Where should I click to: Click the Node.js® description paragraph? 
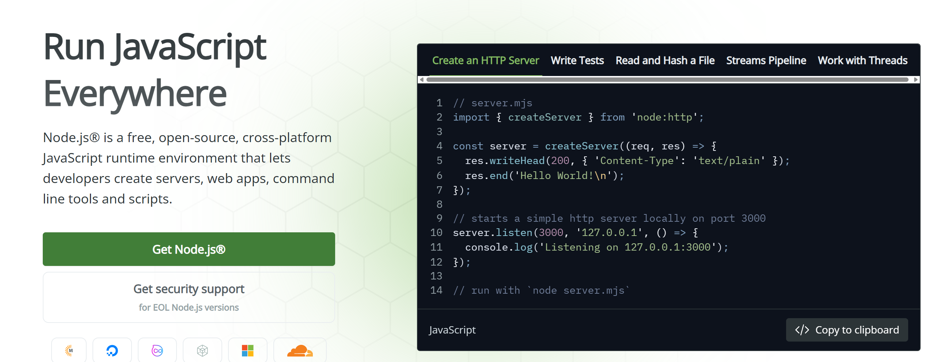189,168
